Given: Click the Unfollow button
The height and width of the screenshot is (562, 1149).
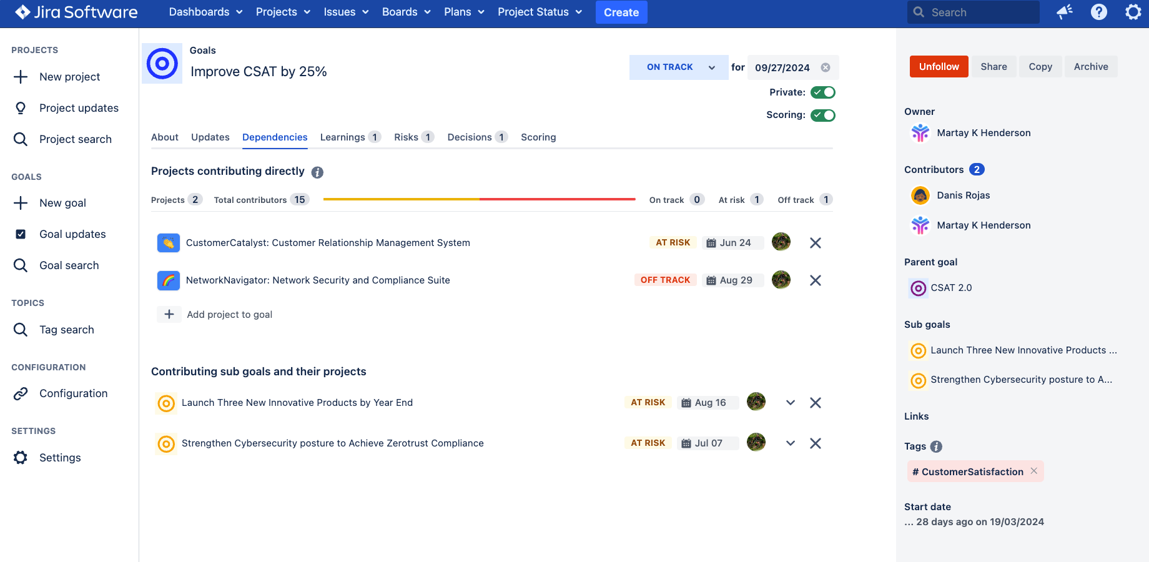Looking at the screenshot, I should click(x=939, y=67).
